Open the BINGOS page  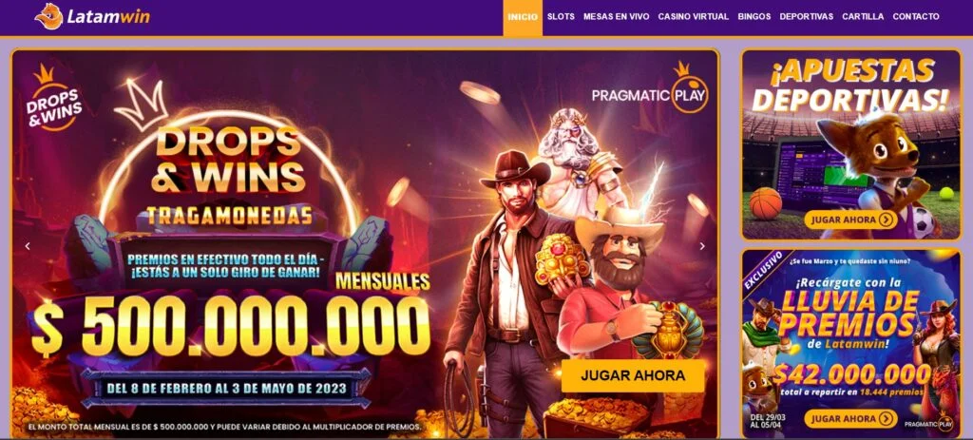tap(754, 17)
